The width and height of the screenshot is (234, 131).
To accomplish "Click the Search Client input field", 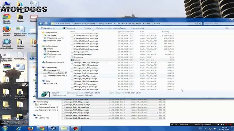I will [x=219, y=24].
